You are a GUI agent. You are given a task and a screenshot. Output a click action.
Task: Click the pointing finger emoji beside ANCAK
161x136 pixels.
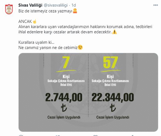(35, 21)
